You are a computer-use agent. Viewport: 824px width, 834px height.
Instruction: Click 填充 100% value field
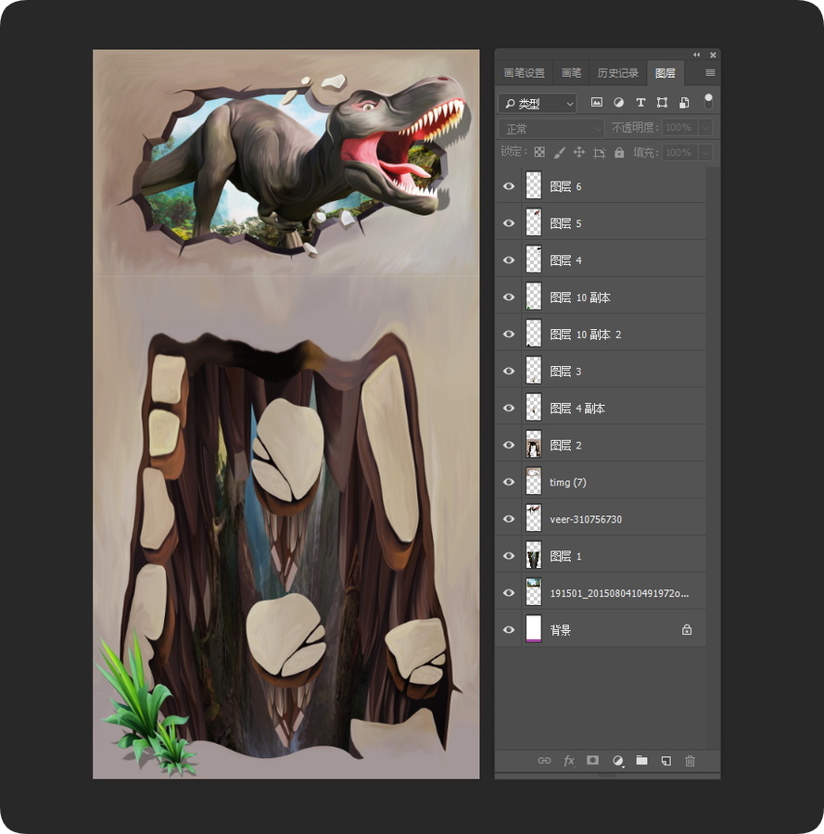coord(680,153)
